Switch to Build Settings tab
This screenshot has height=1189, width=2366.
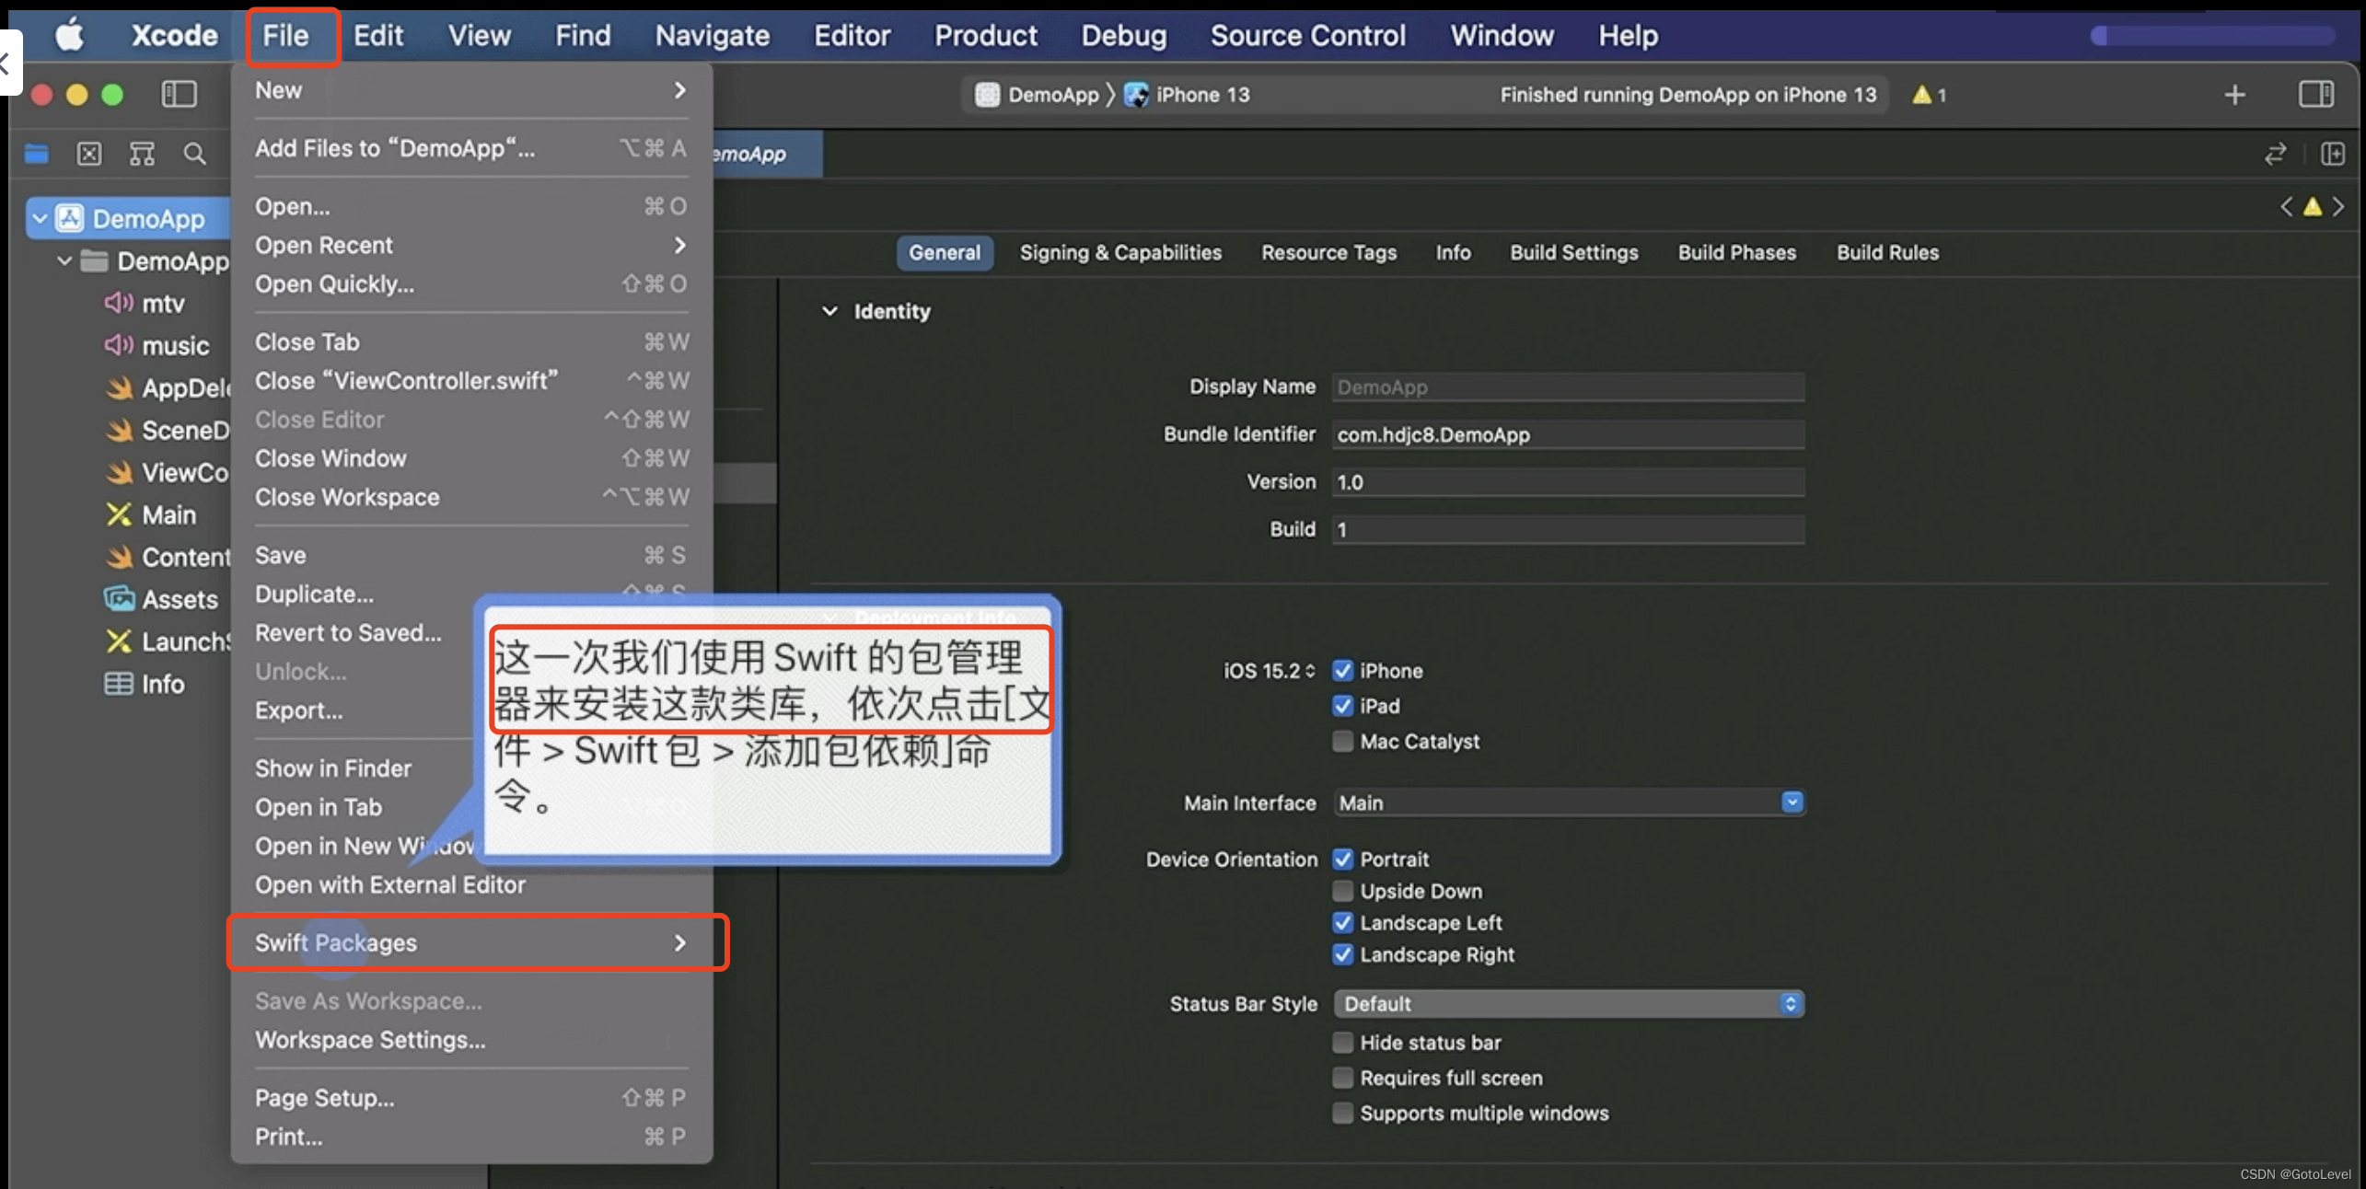pos(1573,253)
